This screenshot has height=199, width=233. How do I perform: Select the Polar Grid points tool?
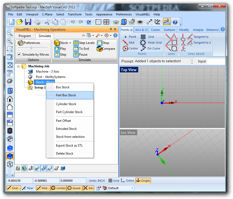click(151, 43)
